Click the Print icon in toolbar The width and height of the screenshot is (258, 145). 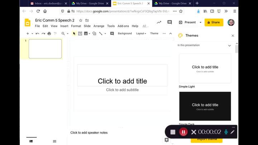point(49,34)
